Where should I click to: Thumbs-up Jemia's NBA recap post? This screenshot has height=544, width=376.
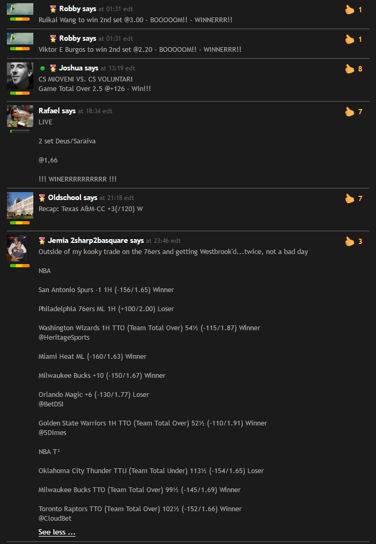[350, 241]
